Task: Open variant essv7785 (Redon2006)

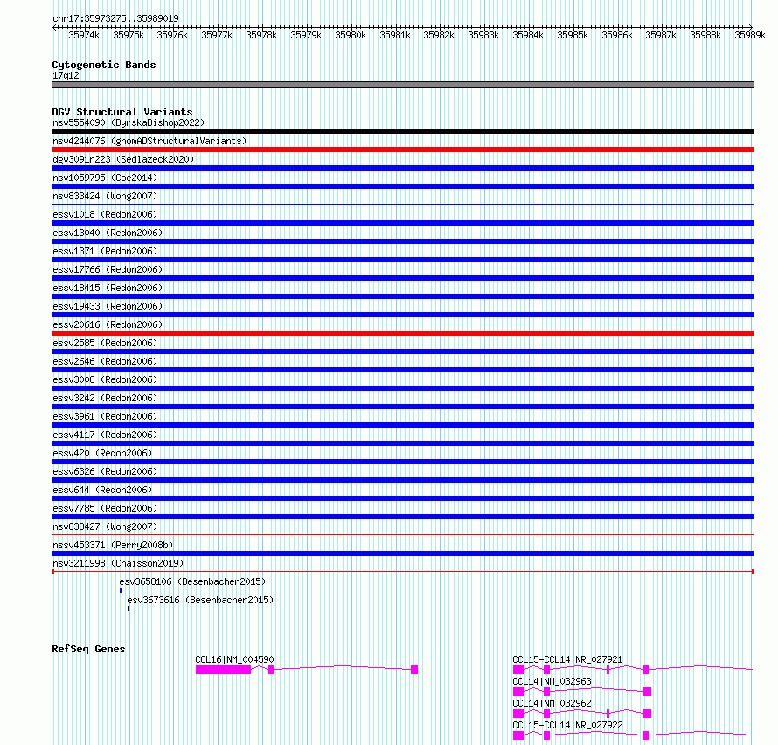Action: tap(105, 508)
